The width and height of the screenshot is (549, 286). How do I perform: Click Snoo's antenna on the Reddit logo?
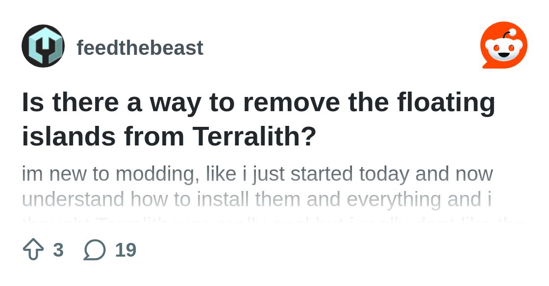pos(510,33)
